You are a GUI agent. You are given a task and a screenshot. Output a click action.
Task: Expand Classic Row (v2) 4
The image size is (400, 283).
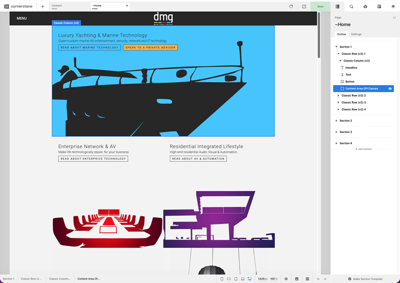339,109
